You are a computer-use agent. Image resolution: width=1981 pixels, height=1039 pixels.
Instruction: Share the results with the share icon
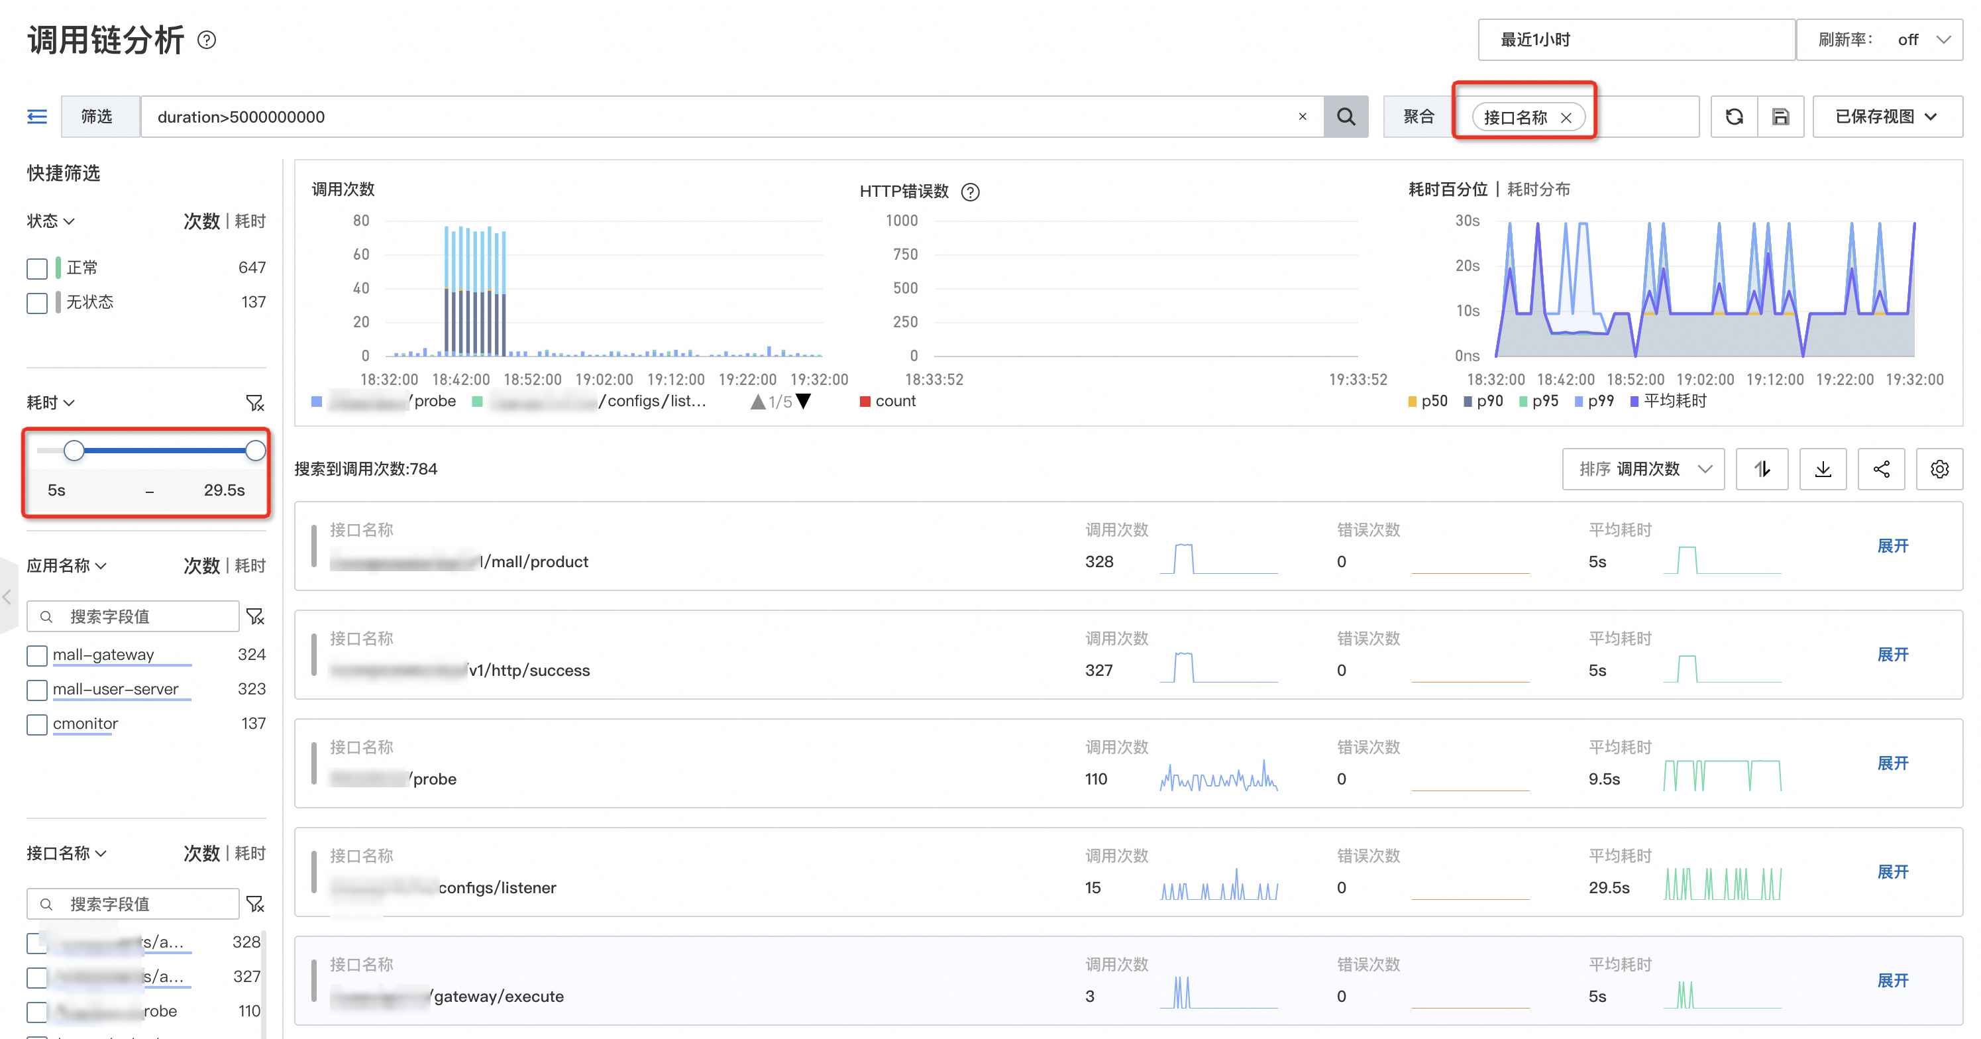[1881, 469]
